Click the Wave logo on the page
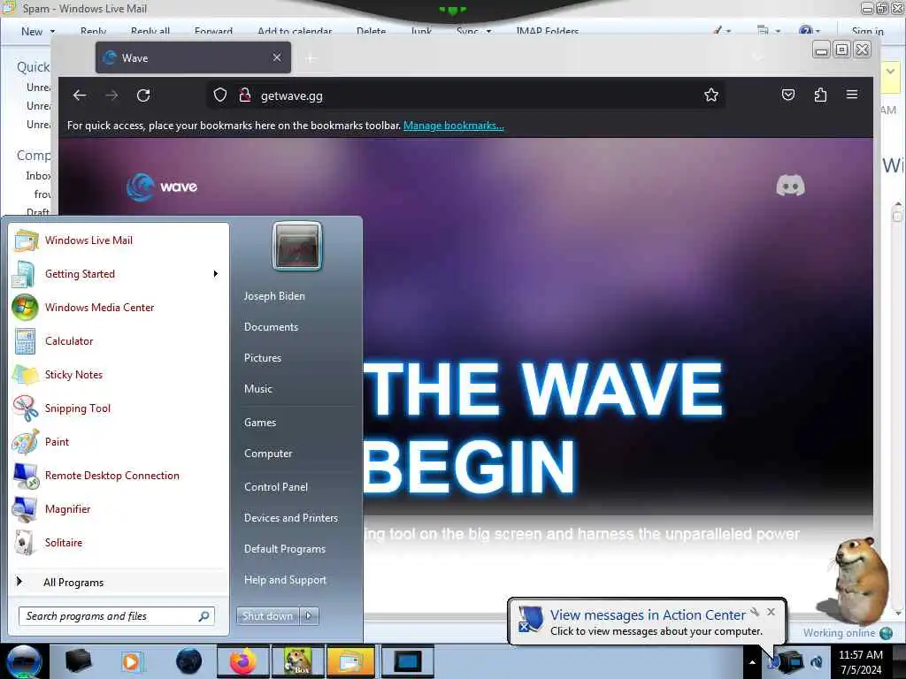The height and width of the screenshot is (679, 906). pyautogui.click(x=162, y=187)
